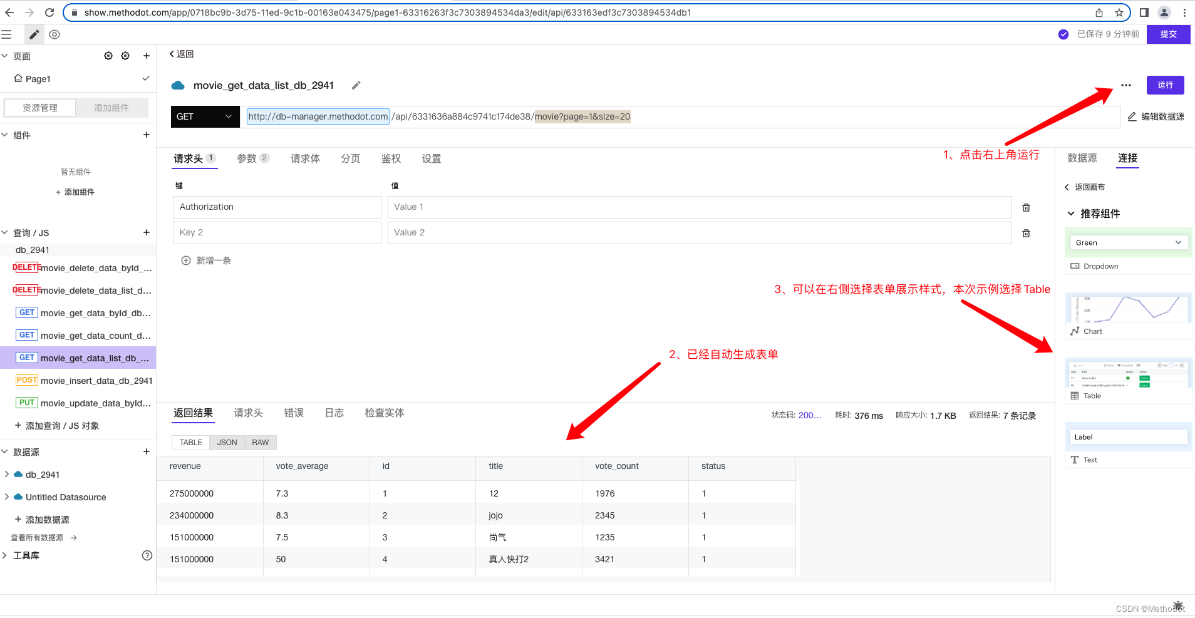Viewport: 1195px width, 618px height.
Task: Switch to the 请求体 tab
Action: click(305, 158)
